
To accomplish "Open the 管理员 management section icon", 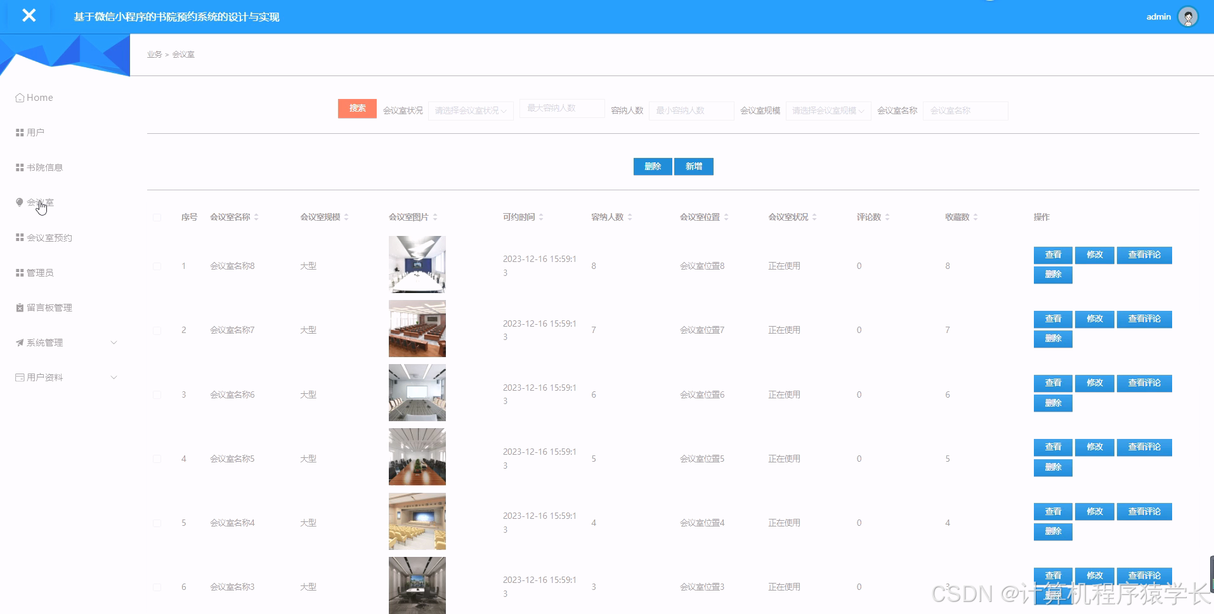I will pos(18,273).
